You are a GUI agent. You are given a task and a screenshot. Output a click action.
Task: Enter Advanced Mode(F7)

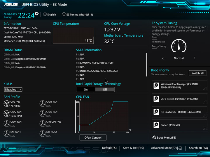click(164, 148)
